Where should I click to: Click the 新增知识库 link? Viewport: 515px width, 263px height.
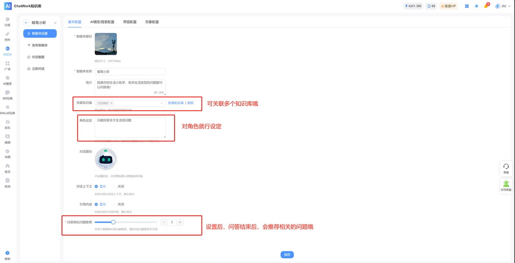tap(175, 103)
